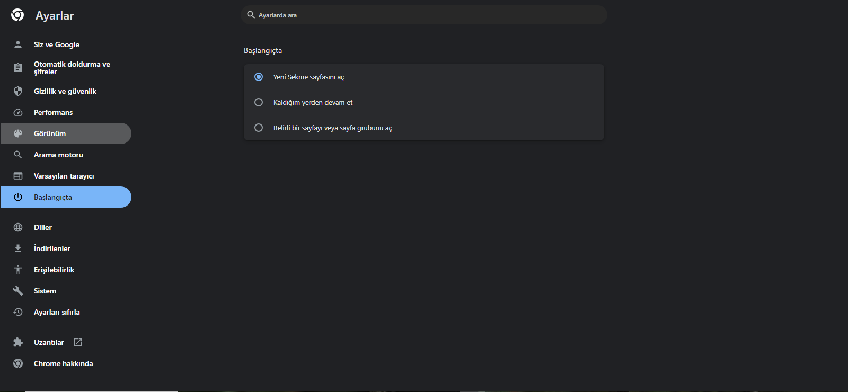The image size is (848, 392).
Task: Open Arama motoru settings section
Action: point(58,155)
